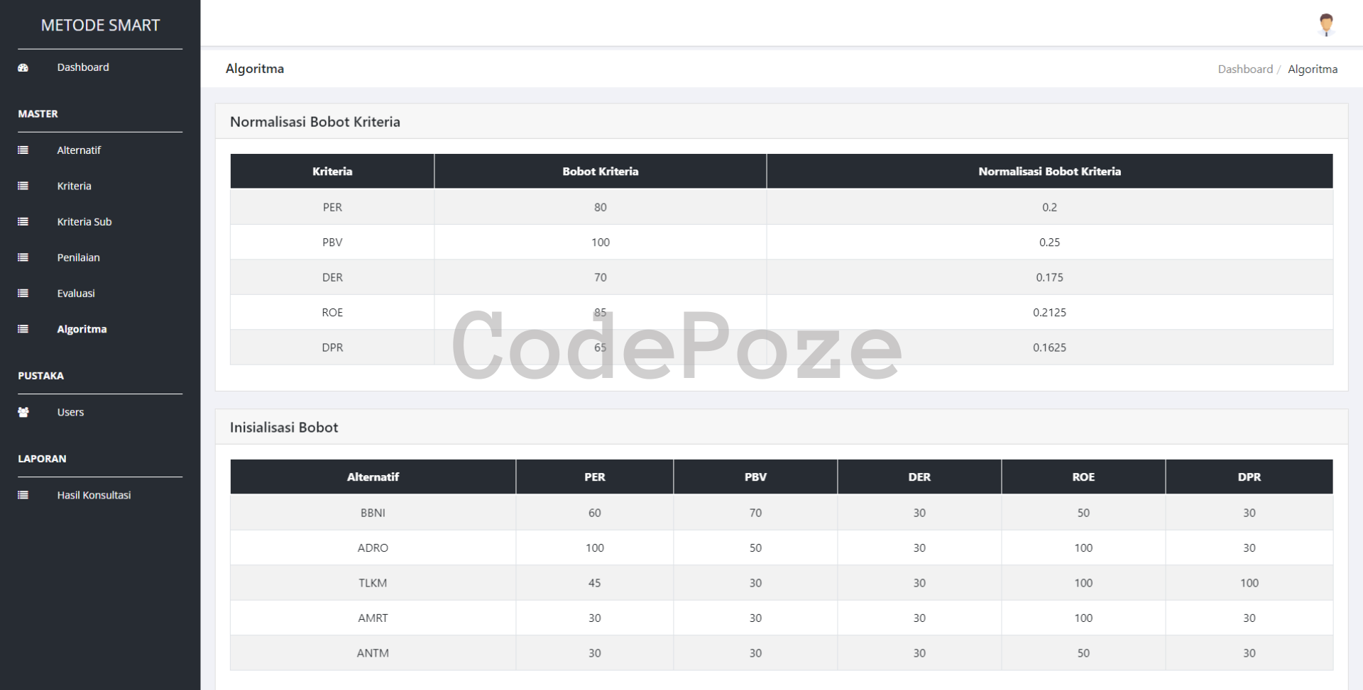
Task: Navigate to Kriteria Sub page
Action: (84, 222)
